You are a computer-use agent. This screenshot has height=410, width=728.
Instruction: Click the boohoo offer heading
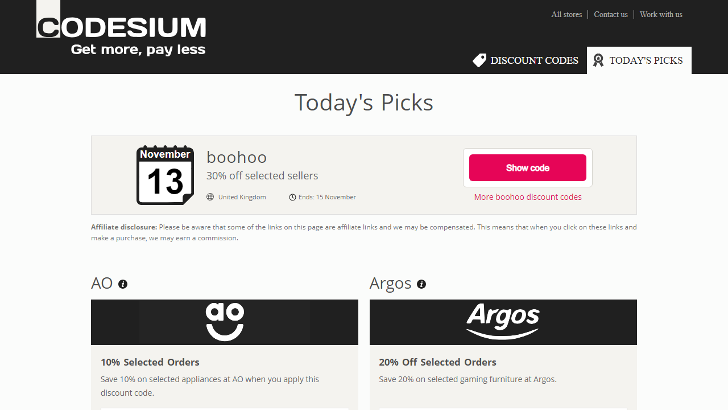coord(237,157)
